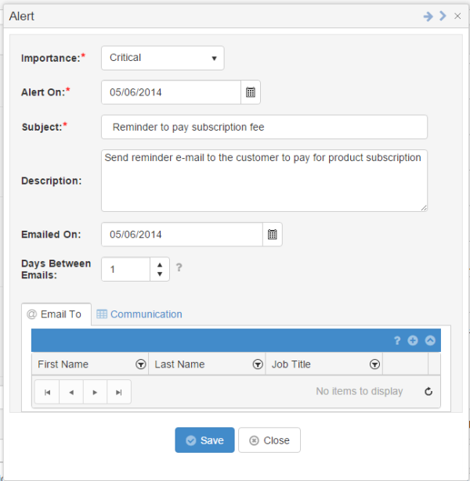The height and width of the screenshot is (481, 470).
Task: Save the alert
Action: 204,440
